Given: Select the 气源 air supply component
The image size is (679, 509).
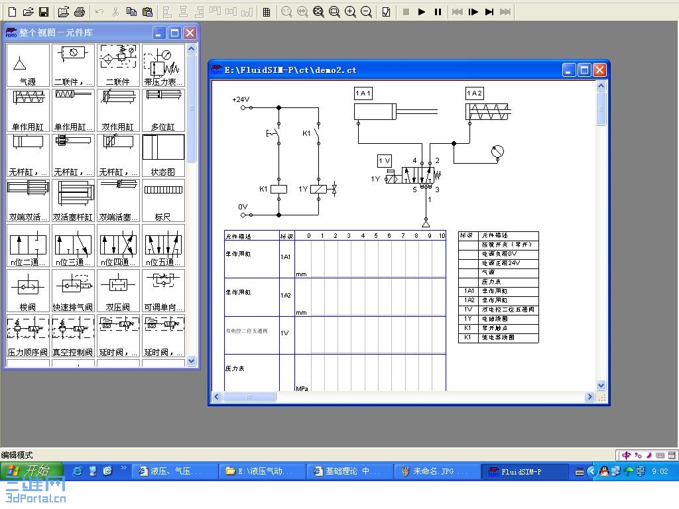Looking at the screenshot, I should coord(28,65).
